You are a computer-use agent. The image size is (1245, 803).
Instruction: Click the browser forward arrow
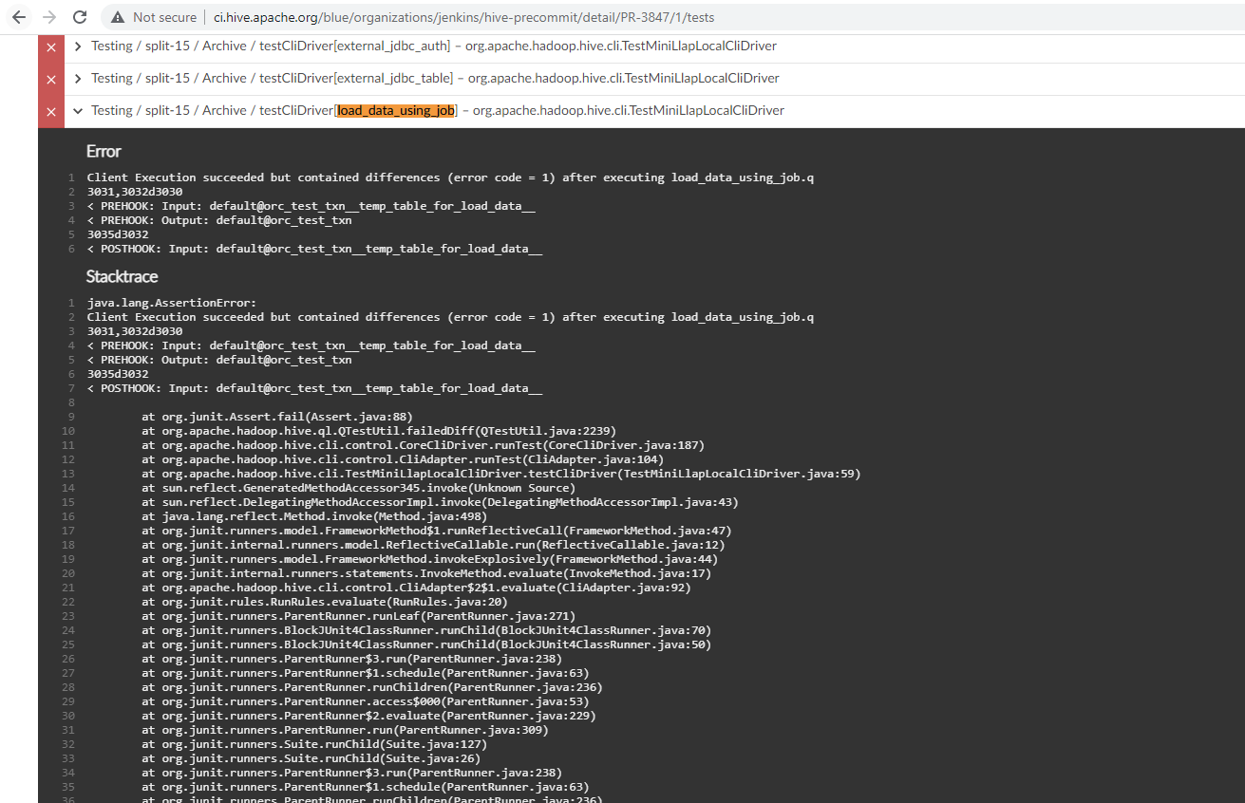coord(49,17)
